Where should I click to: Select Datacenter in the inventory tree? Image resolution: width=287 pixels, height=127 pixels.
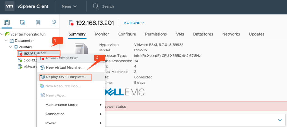point(24,41)
